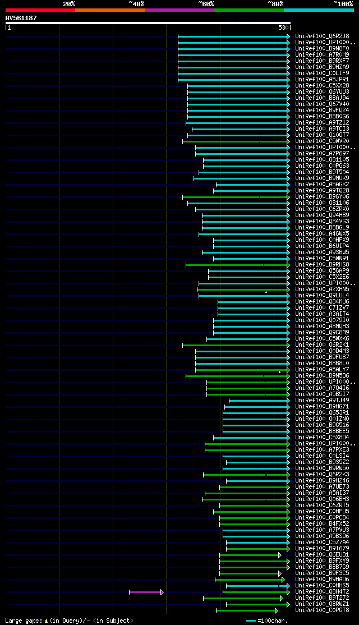Select the UniRef100_B4FX52 label
This screenshot has height=625, width=359.
[322, 524]
